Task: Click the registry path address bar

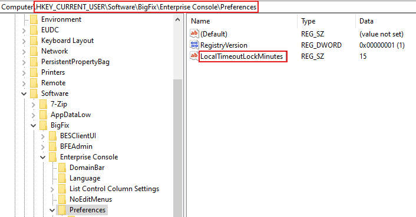Action: 208,7
